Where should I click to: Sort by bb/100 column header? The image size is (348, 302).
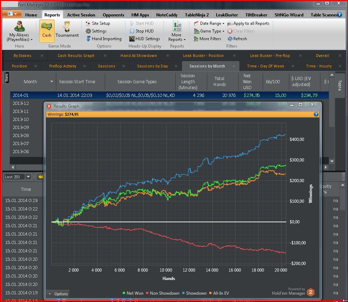click(273, 81)
